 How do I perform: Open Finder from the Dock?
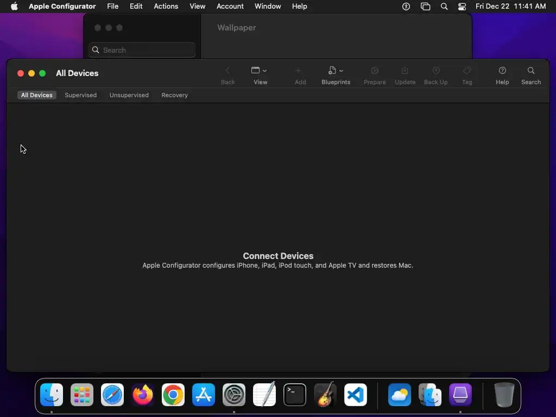(52, 395)
